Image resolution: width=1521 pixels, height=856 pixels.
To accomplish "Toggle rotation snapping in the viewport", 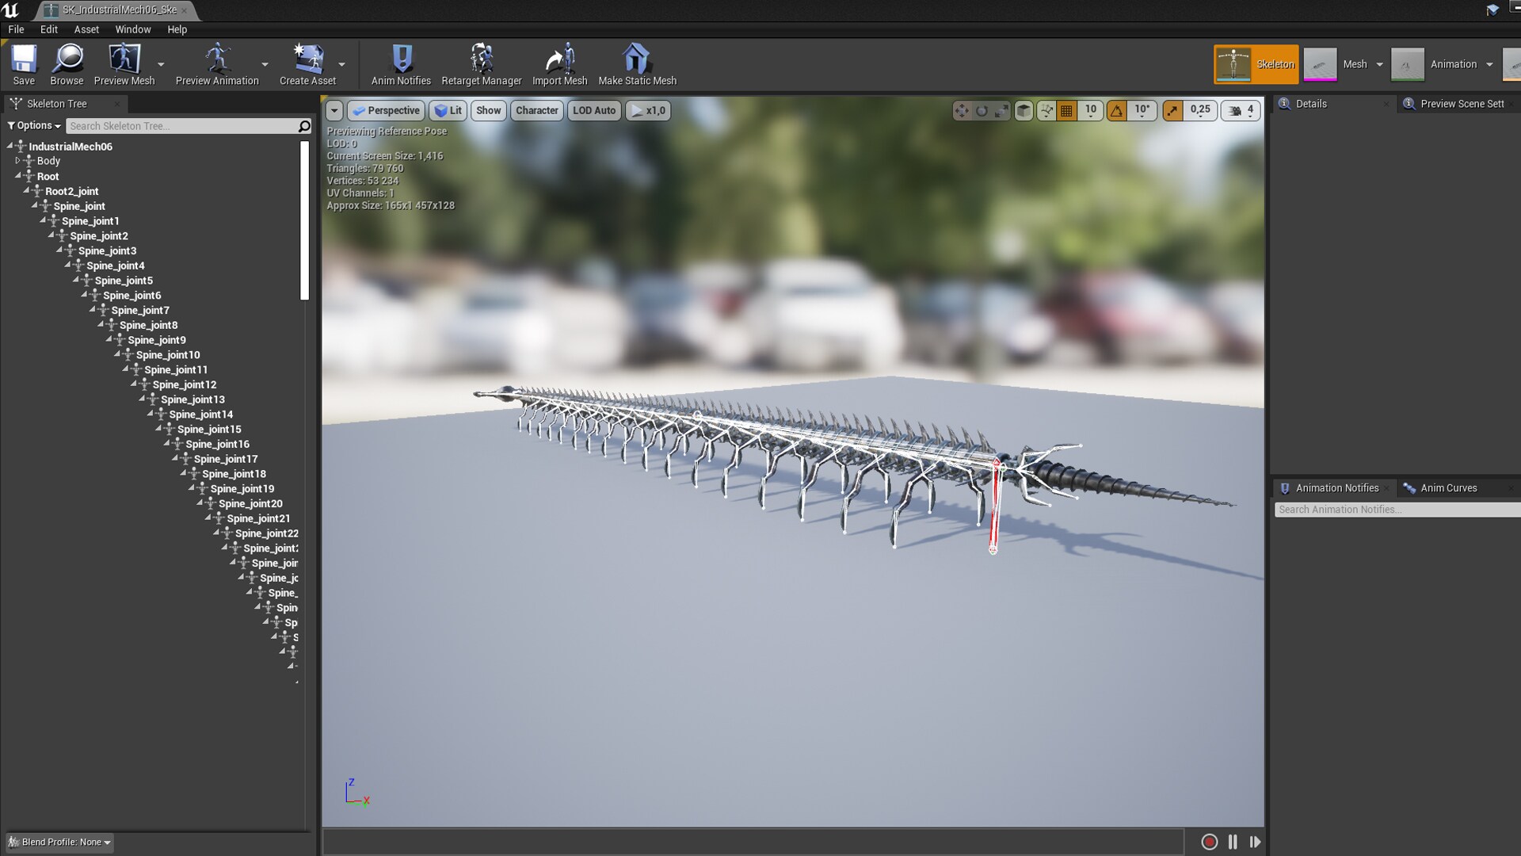I will 1116,111.
